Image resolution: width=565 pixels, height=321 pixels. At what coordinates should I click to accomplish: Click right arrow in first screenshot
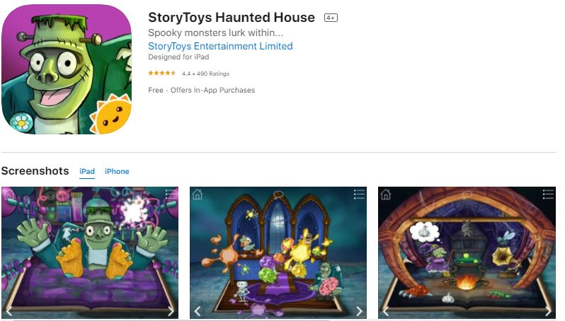click(x=171, y=311)
